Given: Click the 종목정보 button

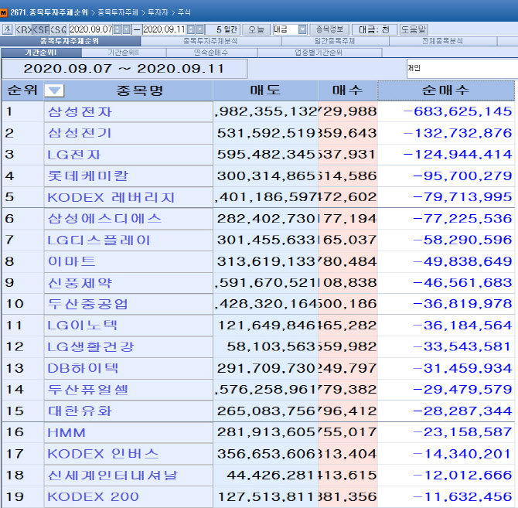Looking at the screenshot, I should [329, 29].
